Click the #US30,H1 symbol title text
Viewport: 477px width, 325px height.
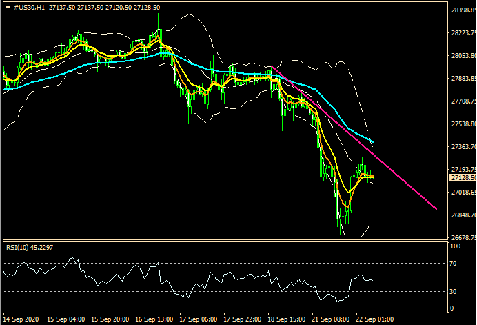[x=30, y=7]
